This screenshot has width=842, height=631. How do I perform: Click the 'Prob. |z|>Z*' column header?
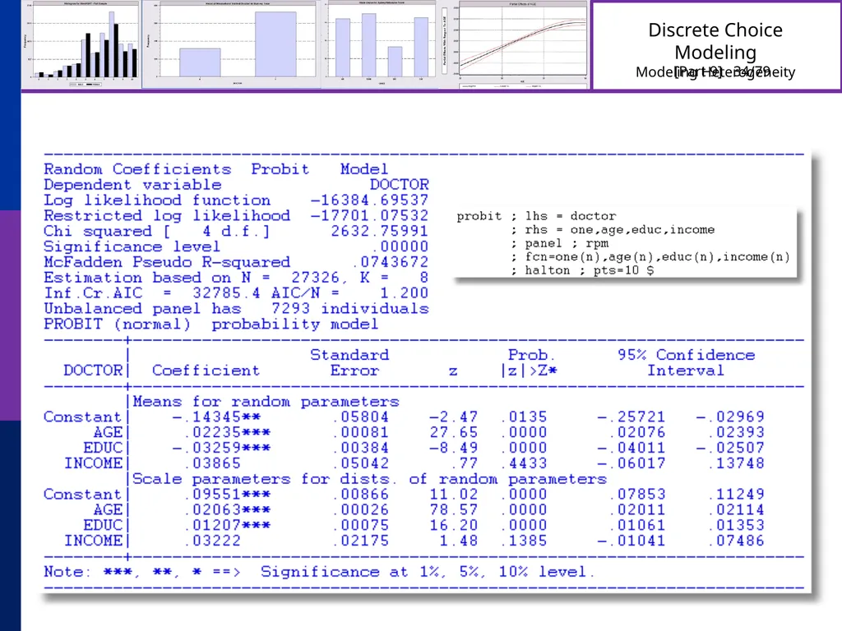point(530,362)
